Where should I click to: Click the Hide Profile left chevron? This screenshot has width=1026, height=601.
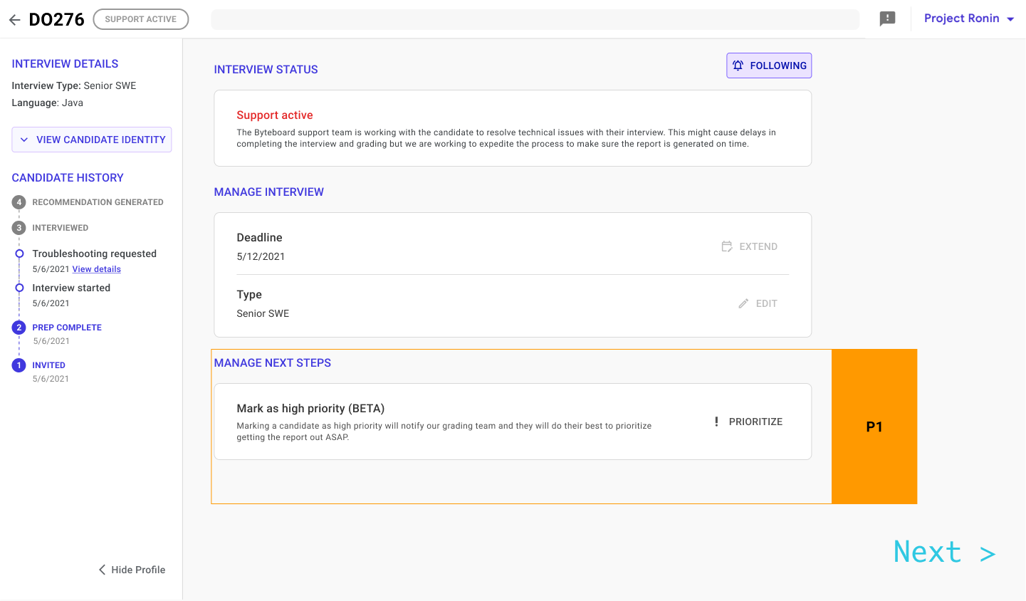pyautogui.click(x=102, y=570)
